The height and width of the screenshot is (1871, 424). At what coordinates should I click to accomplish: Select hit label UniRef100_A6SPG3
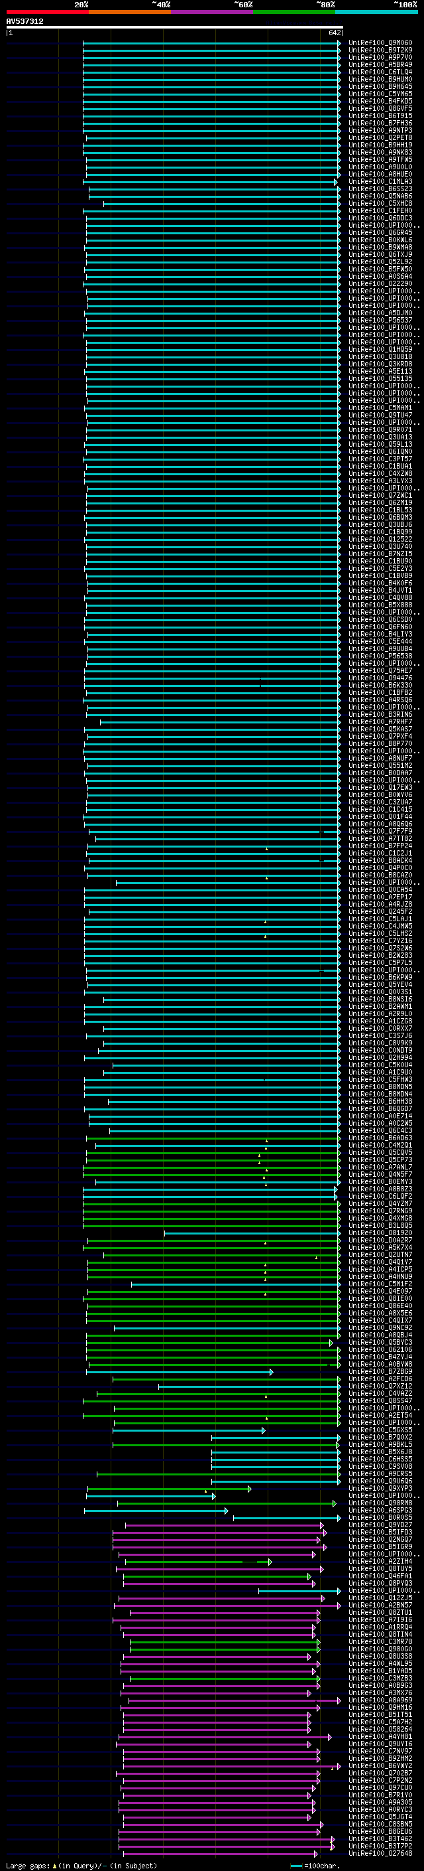coord(380,1510)
